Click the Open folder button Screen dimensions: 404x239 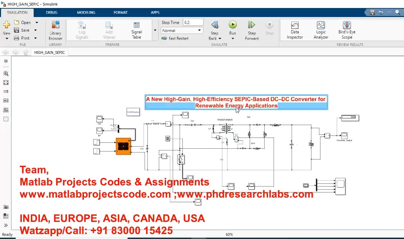(x=23, y=23)
